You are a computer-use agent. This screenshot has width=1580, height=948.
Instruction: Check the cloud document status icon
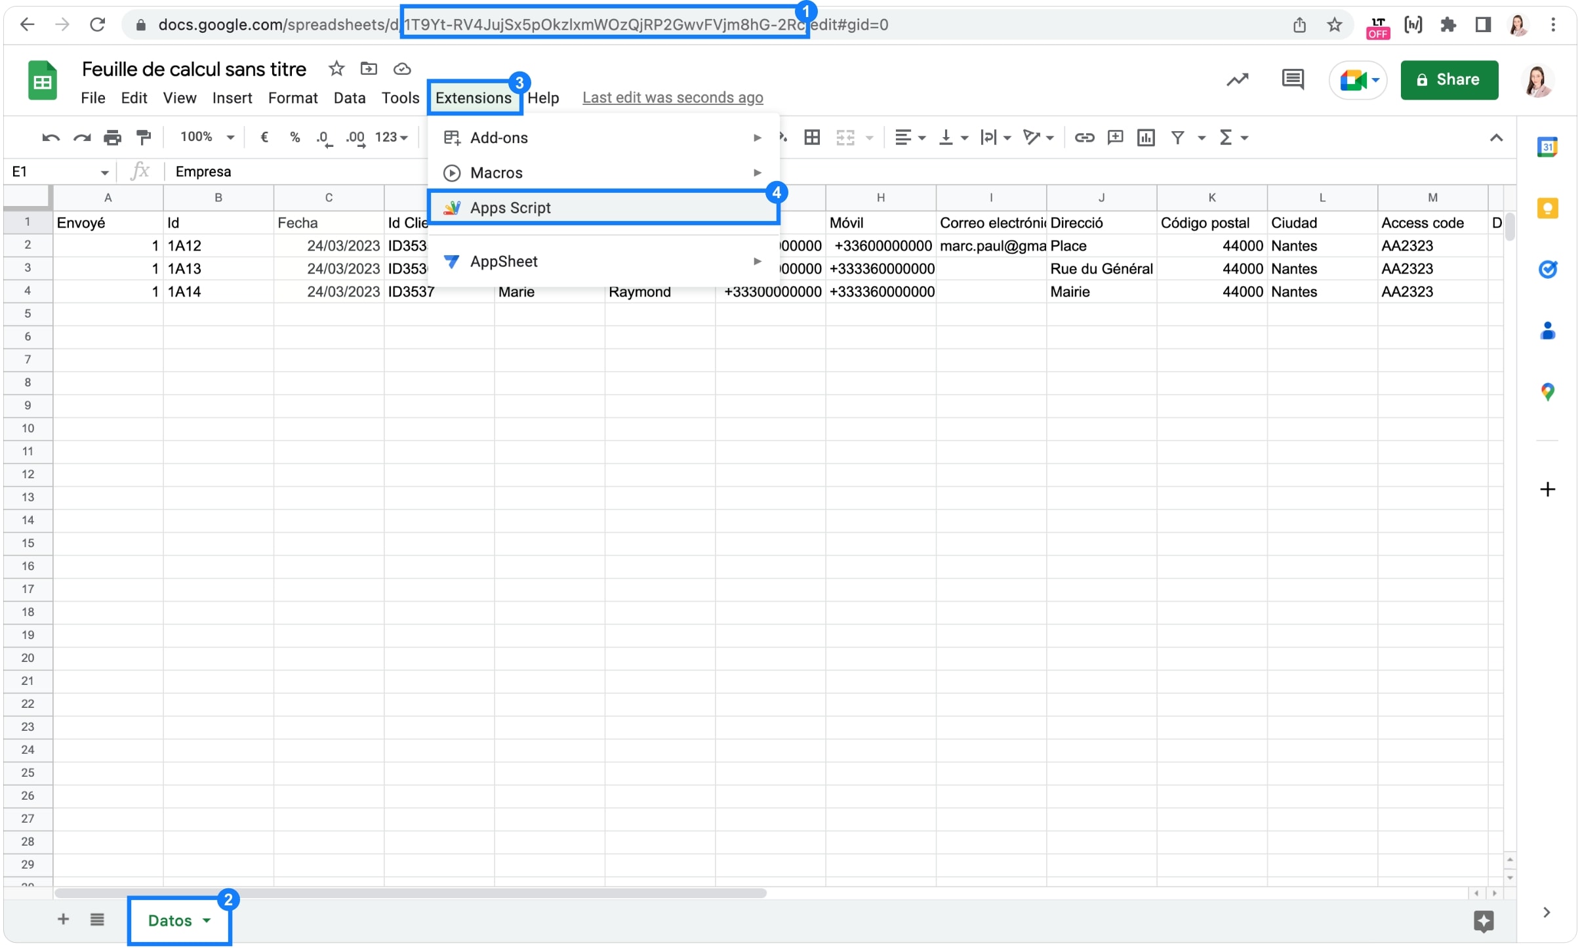pyautogui.click(x=402, y=68)
